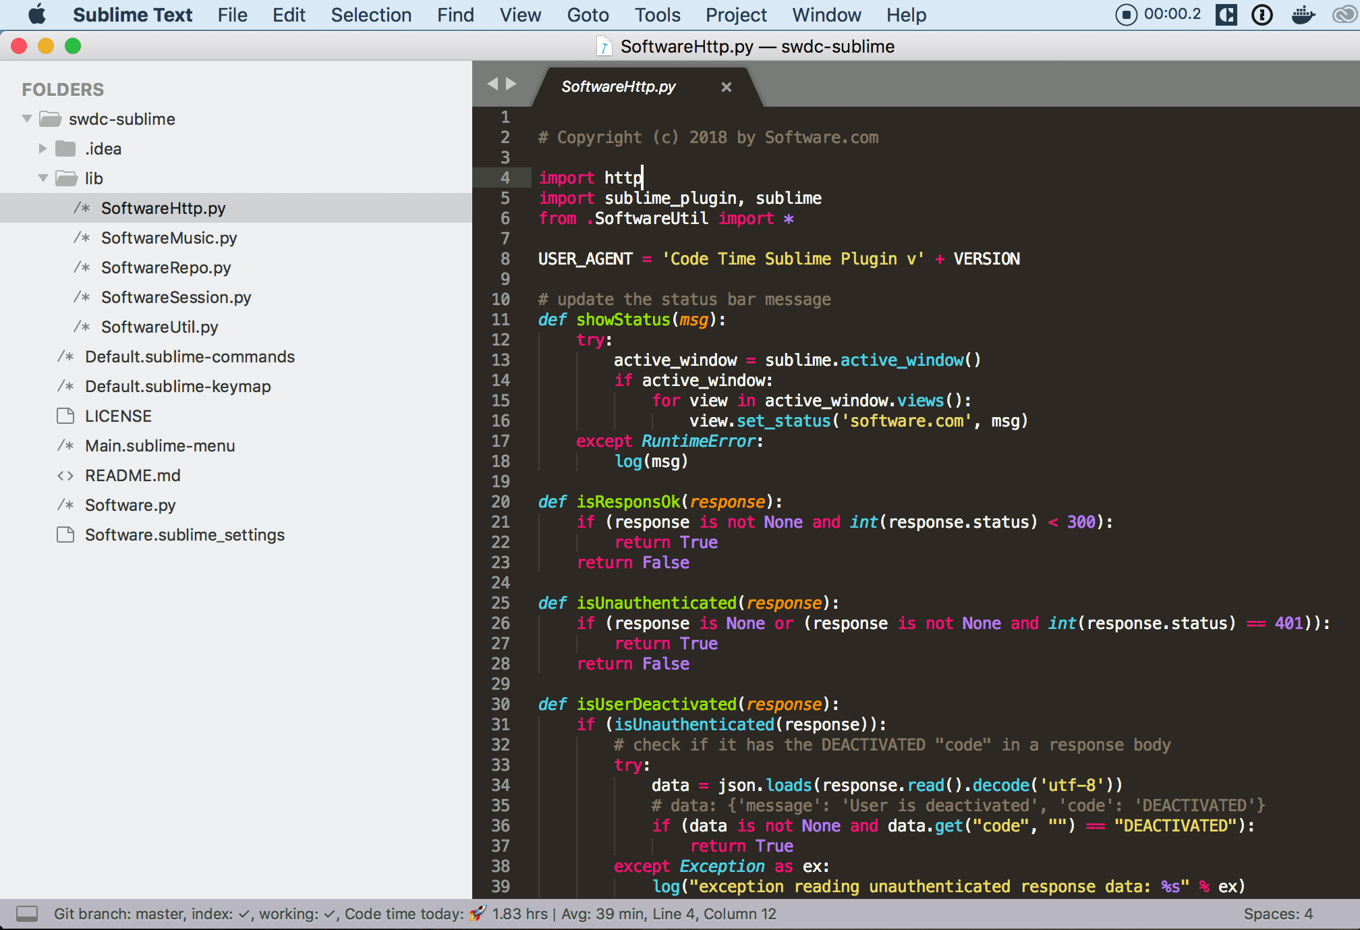Open the 1Password menu bar icon
This screenshot has height=930, width=1360.
pyautogui.click(x=1262, y=15)
